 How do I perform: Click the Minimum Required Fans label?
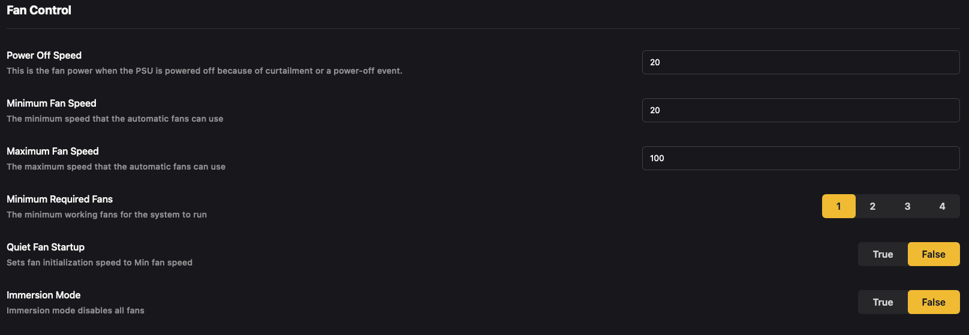click(59, 199)
